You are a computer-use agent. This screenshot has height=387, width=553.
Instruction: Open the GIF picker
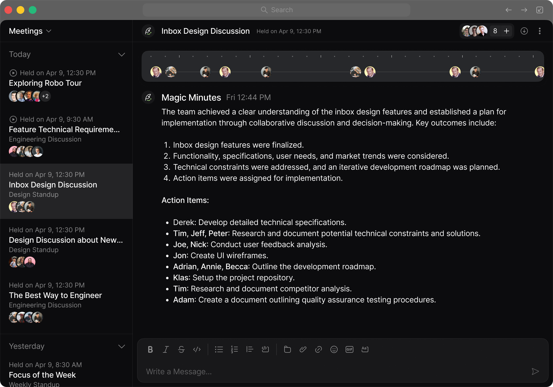349,349
